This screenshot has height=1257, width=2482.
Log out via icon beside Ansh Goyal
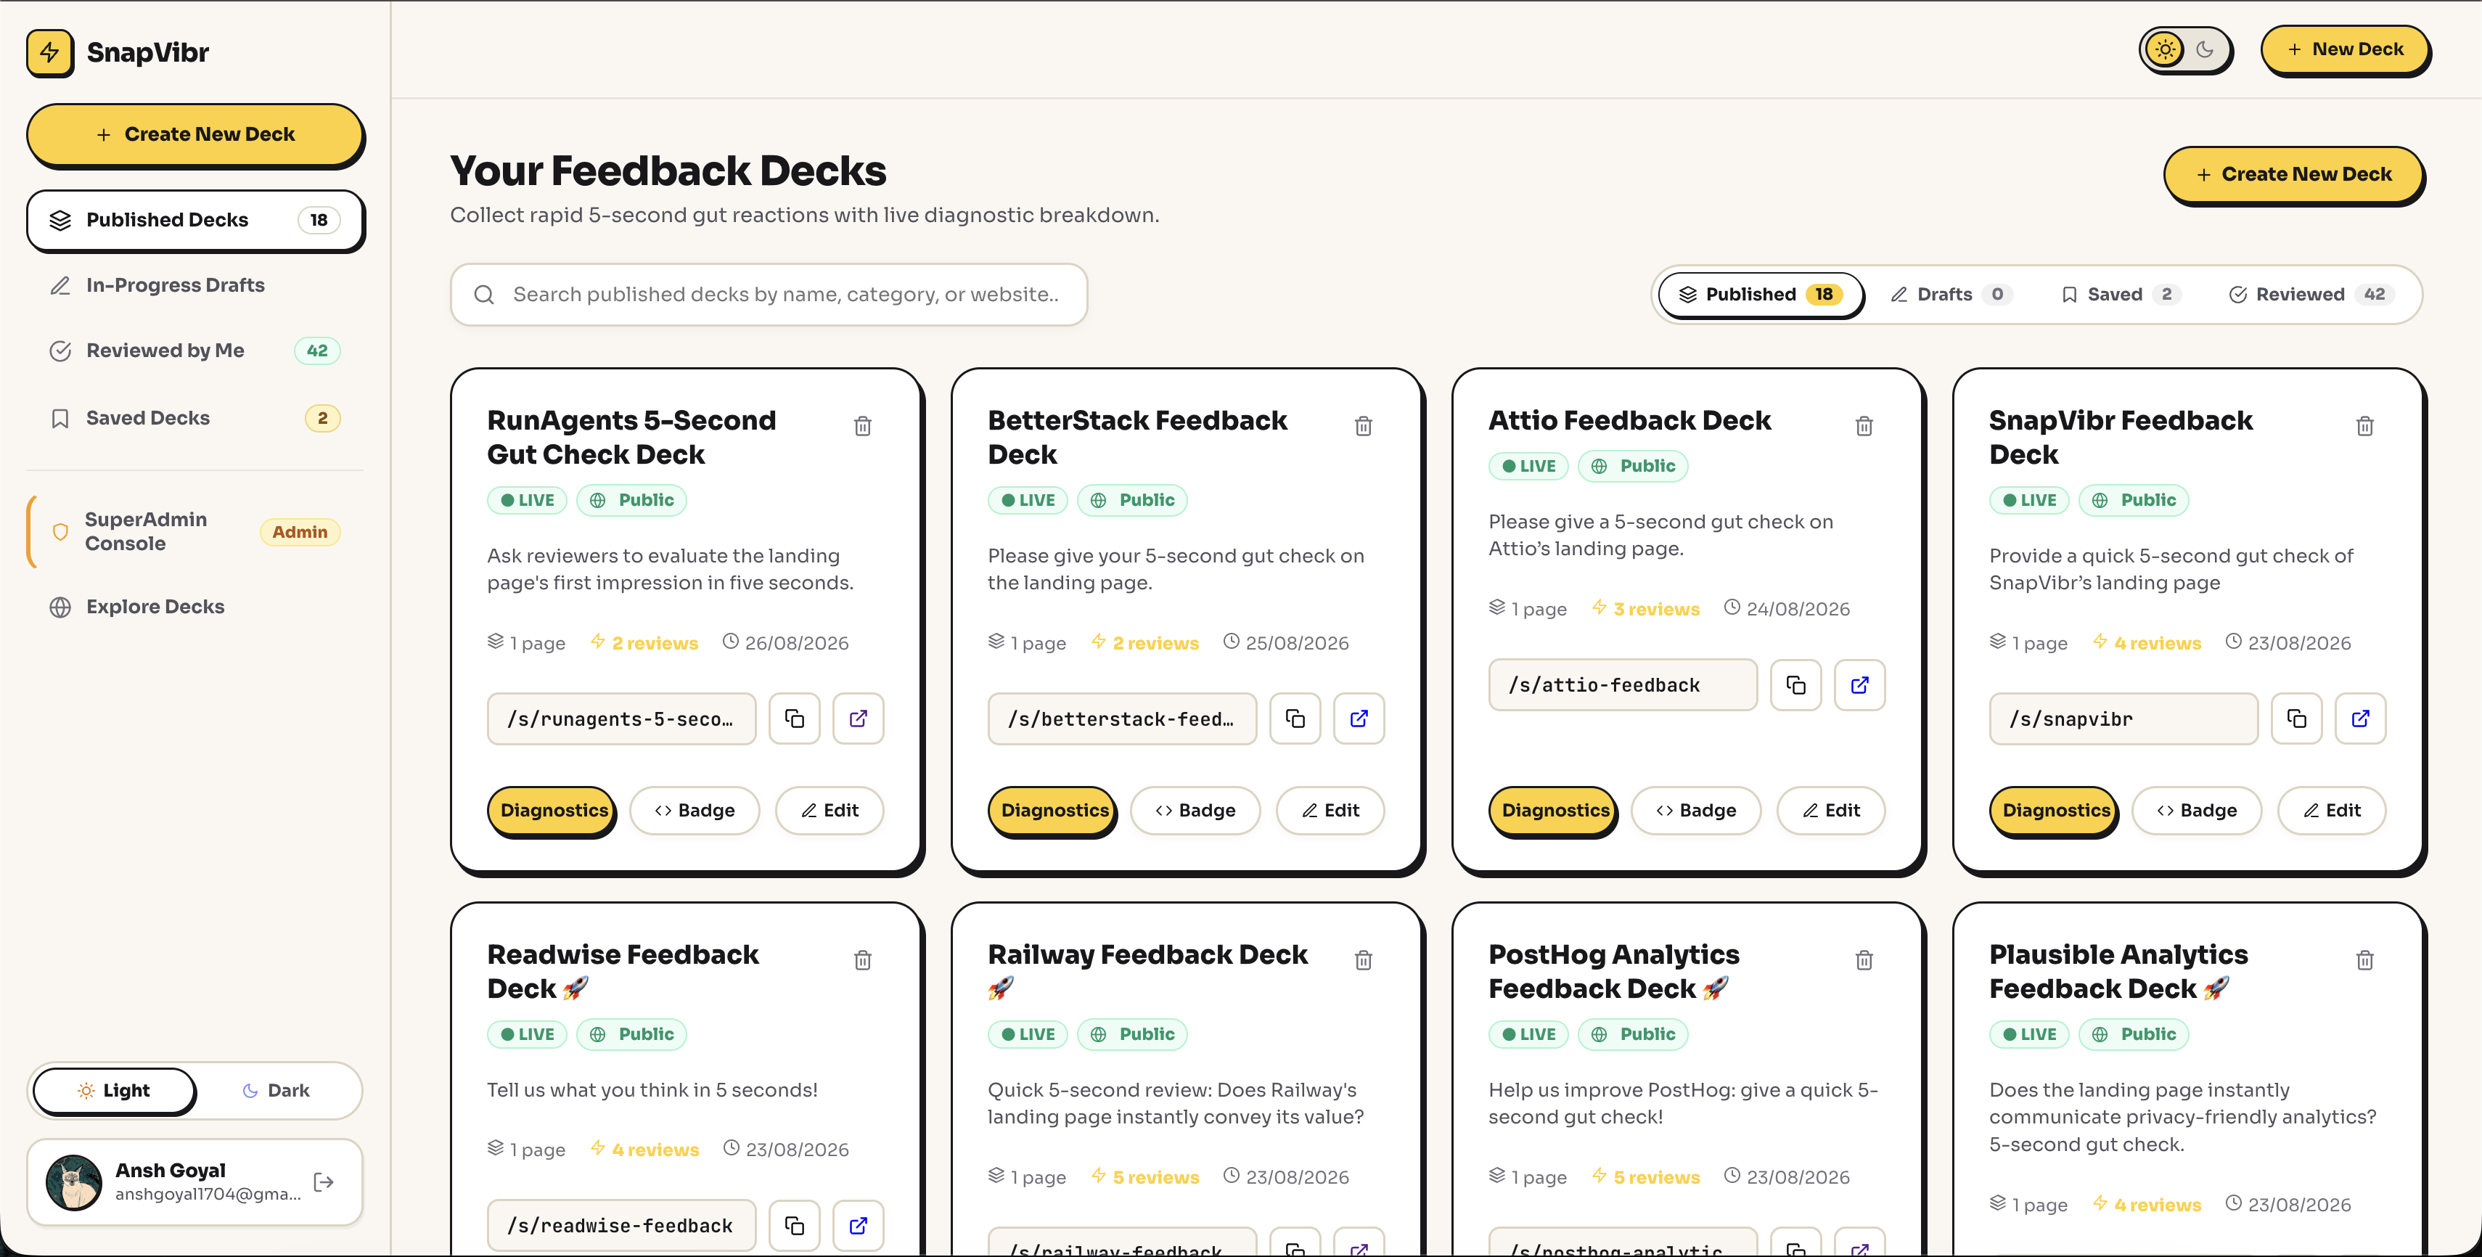point(324,1182)
